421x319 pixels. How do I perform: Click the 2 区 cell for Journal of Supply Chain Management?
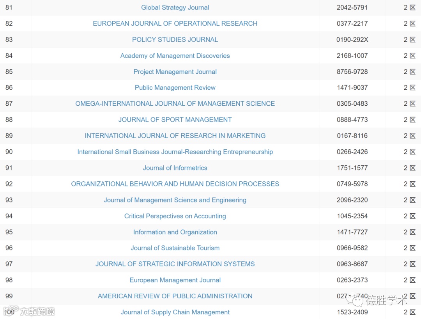click(409, 312)
